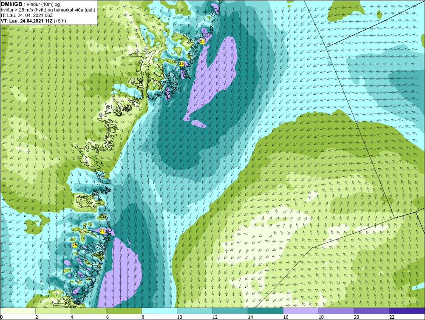Click the 'DMI/IGB : Vindur (10m) og' title line
Viewport: 425px width, 320px height.
[30, 4]
